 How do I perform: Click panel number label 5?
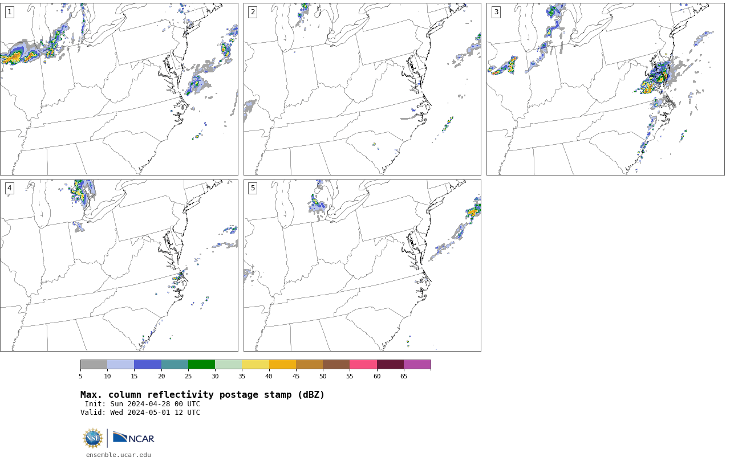point(253,188)
